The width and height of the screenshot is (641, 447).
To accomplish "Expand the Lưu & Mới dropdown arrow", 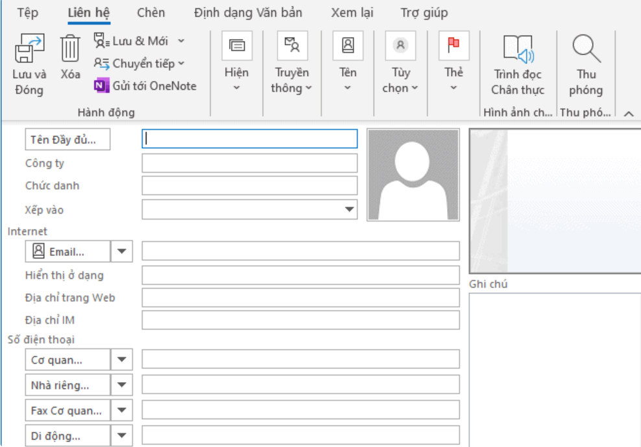I will [x=181, y=41].
